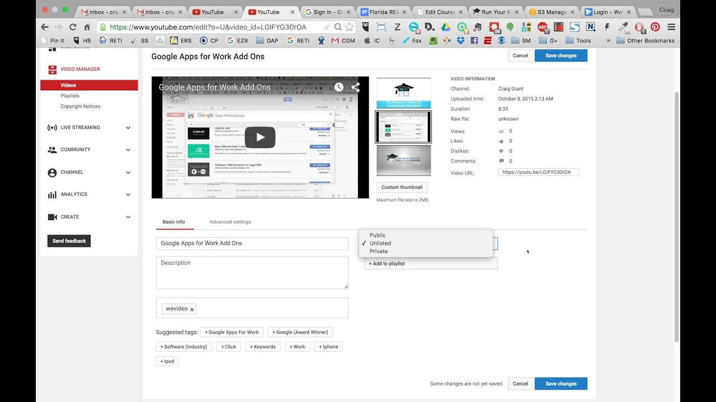Screen dimensions: 716x402
Task: Play the Google Apps for Work video
Action: point(260,137)
